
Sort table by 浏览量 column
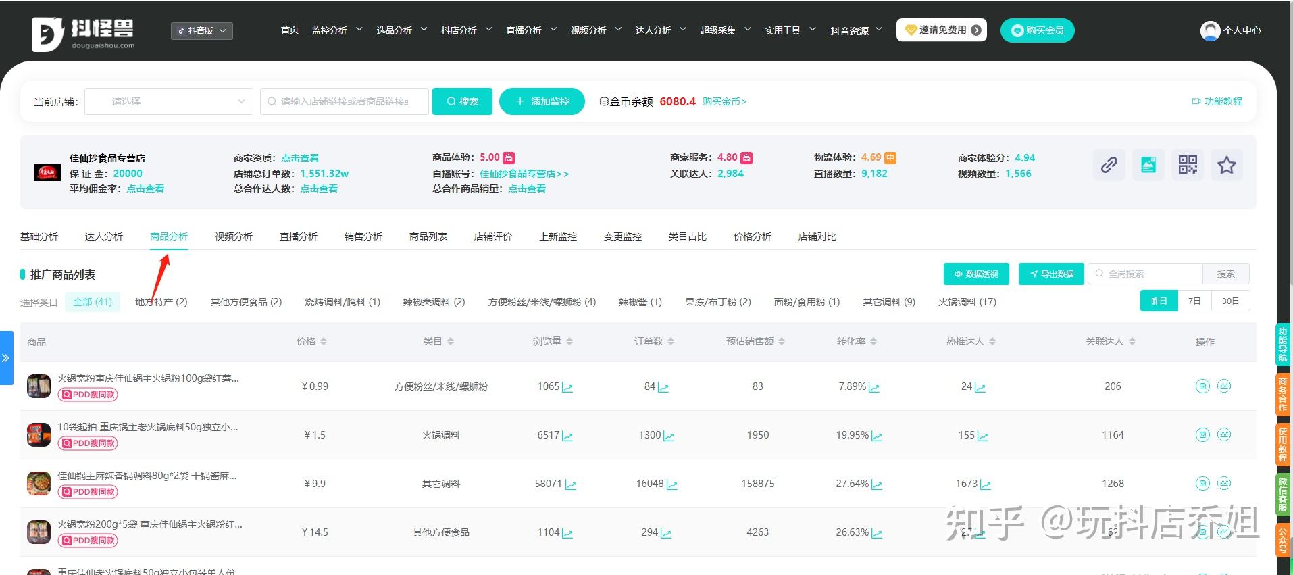tap(553, 342)
